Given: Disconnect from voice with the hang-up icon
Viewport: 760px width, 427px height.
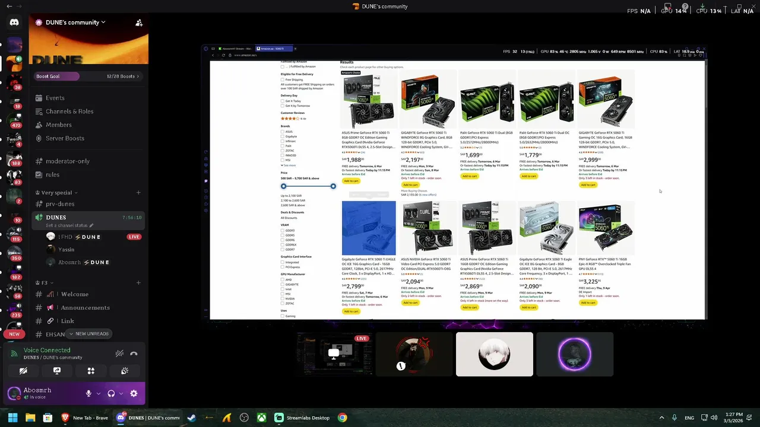Looking at the screenshot, I should (x=134, y=353).
